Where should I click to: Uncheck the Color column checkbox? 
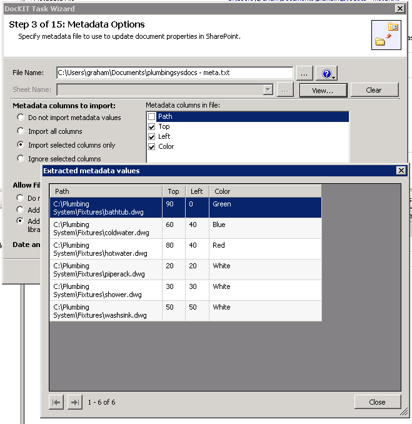click(x=151, y=146)
